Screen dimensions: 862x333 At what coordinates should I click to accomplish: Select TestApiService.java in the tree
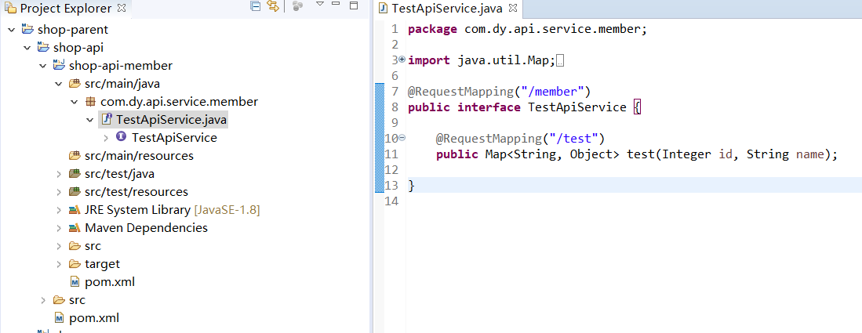coord(172,120)
